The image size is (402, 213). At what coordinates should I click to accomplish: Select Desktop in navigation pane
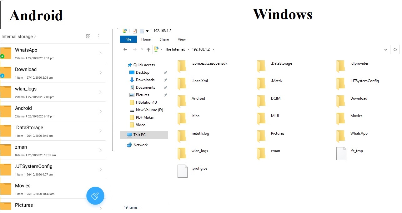tap(139, 72)
